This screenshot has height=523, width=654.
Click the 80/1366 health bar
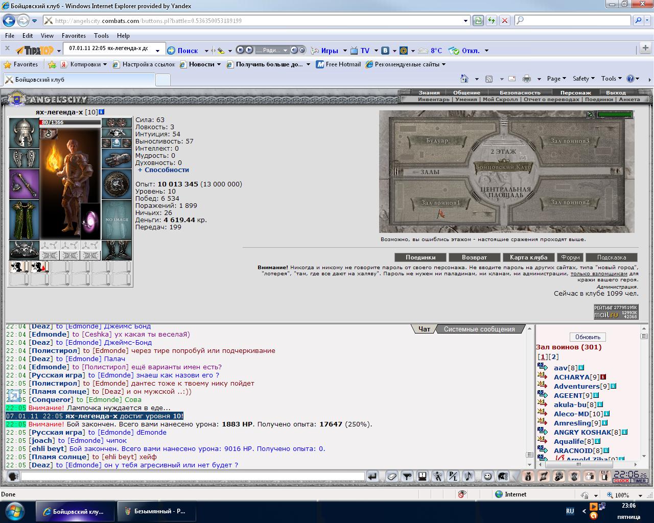[x=69, y=123]
